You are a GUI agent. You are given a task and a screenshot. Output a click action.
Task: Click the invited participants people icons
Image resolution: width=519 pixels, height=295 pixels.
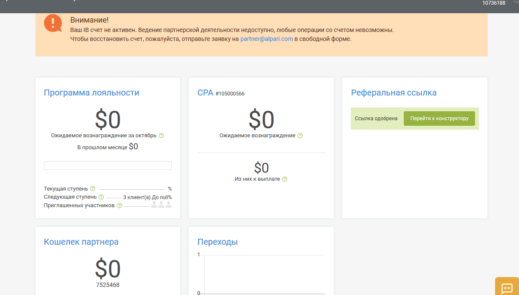pos(161,205)
